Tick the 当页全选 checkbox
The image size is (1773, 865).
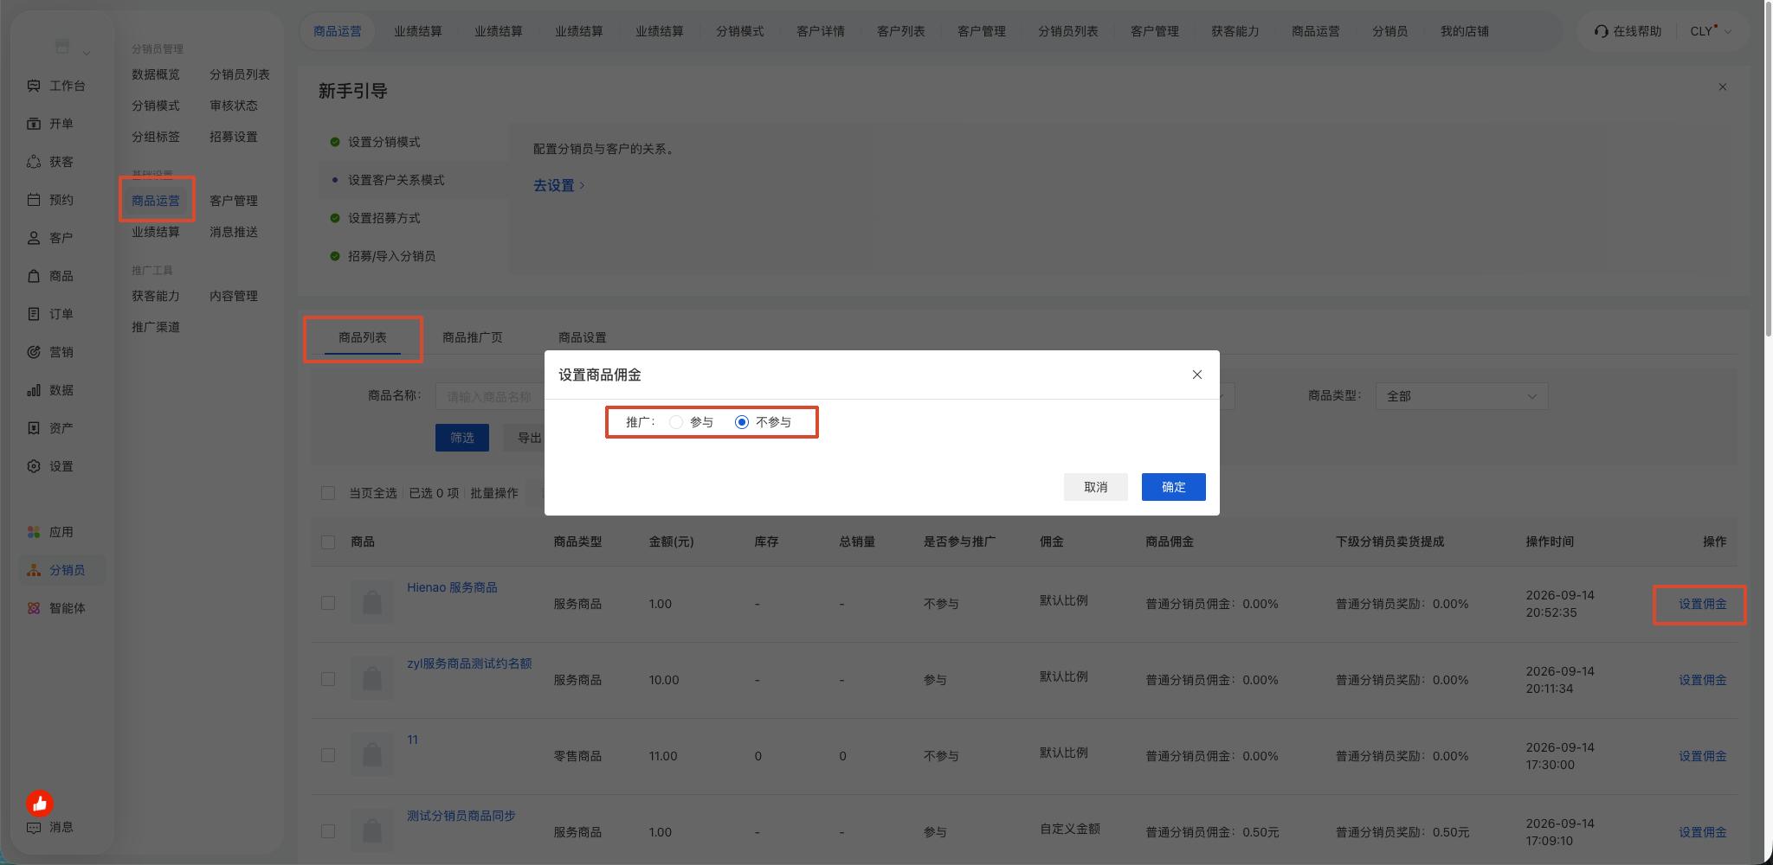(x=328, y=493)
